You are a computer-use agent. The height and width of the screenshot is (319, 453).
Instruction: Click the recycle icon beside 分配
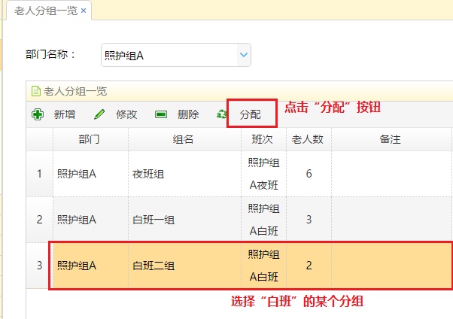(221, 114)
